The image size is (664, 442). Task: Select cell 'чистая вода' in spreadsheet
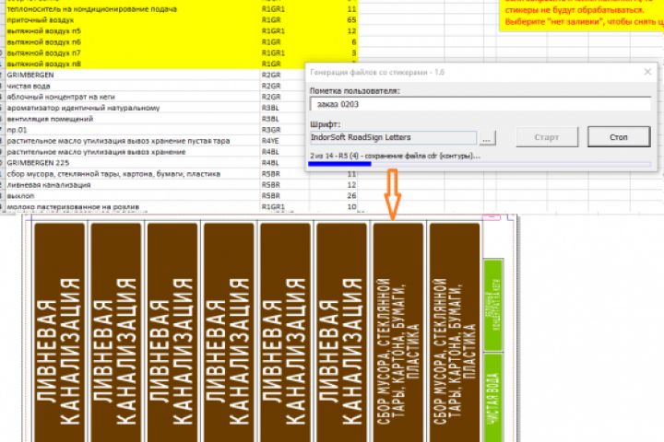pos(133,86)
